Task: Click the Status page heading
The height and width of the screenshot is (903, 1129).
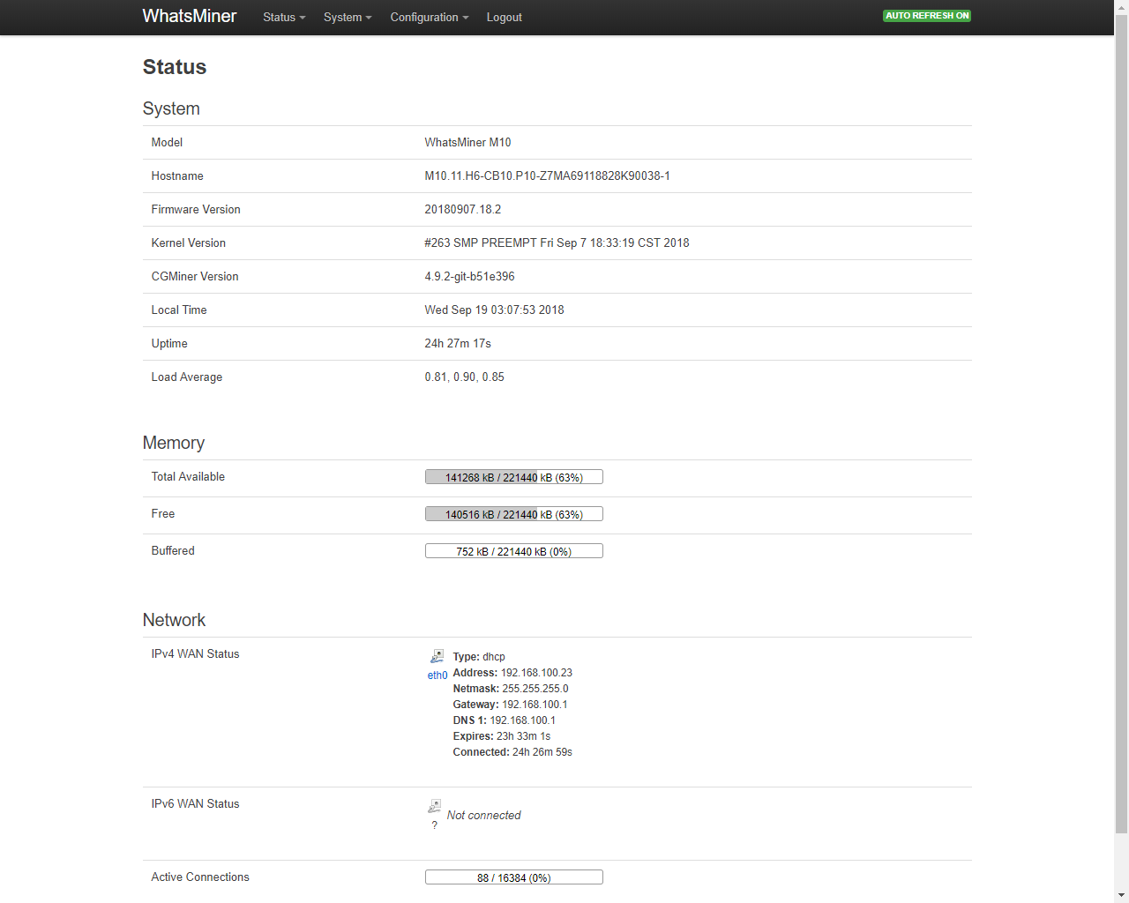Action: tap(175, 67)
